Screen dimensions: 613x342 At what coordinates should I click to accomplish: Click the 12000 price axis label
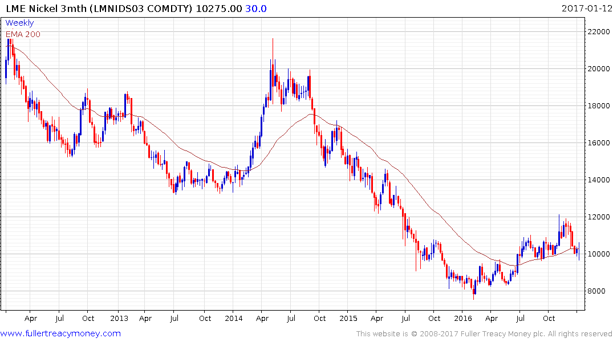pos(599,217)
